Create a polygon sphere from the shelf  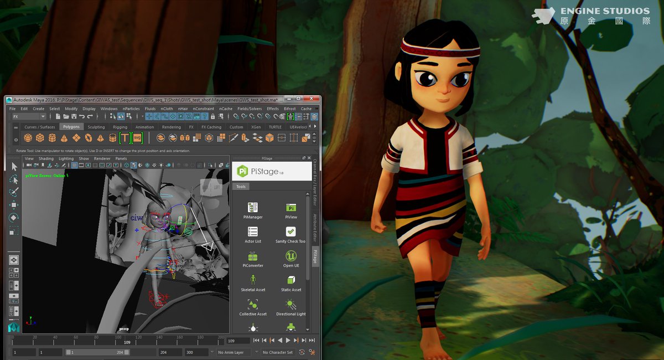pyautogui.click(x=28, y=137)
